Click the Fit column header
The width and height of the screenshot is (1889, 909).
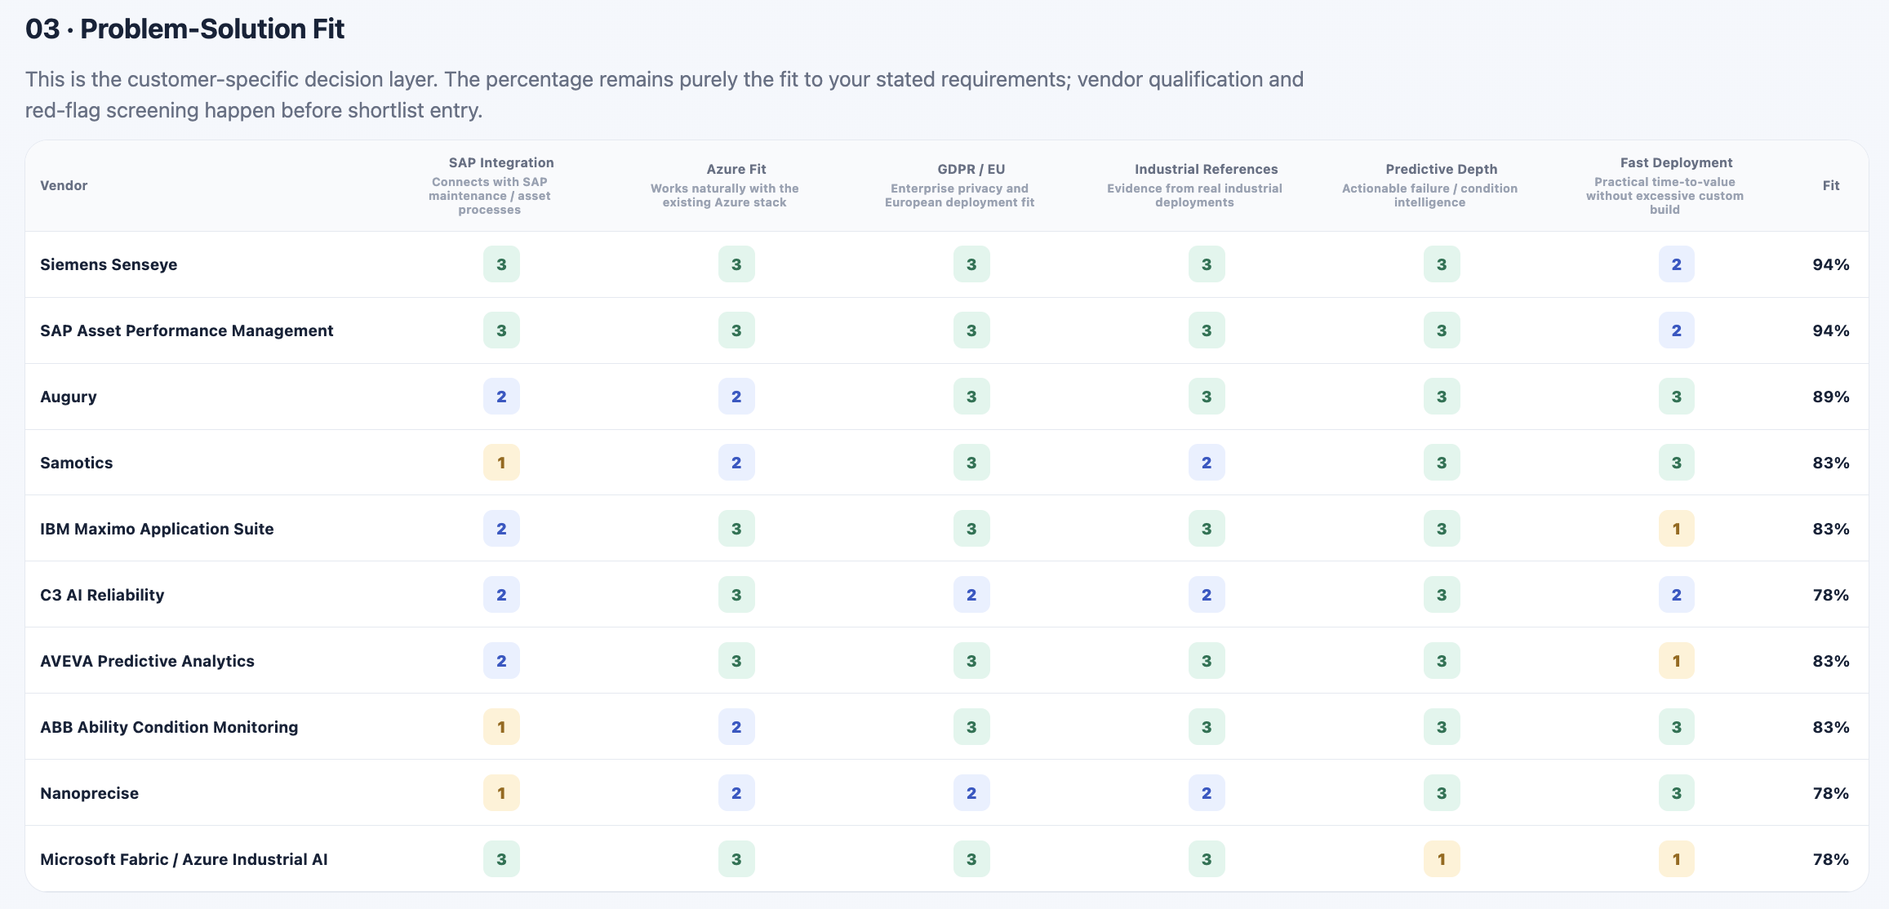click(x=1831, y=185)
